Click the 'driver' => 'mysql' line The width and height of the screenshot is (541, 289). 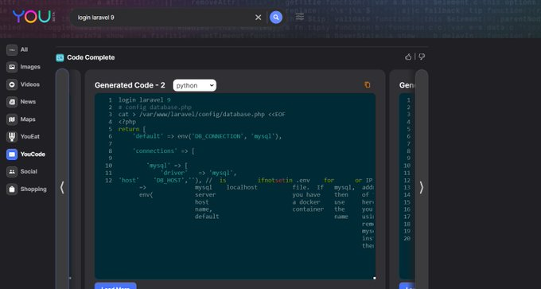pyautogui.click(x=198, y=173)
